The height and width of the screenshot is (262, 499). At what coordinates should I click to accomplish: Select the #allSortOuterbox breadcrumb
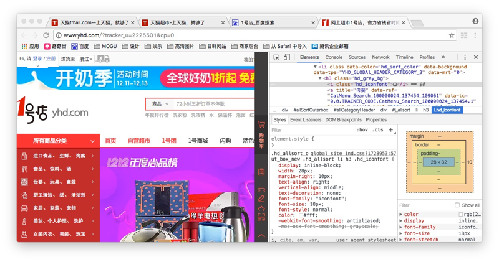click(311, 110)
